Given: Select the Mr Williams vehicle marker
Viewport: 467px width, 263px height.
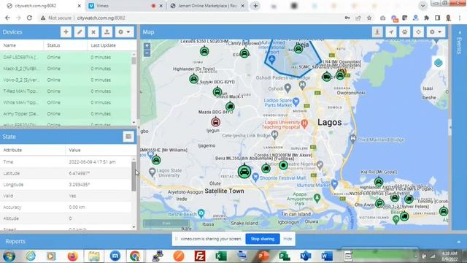Looking at the screenshot, I should coord(156,160).
